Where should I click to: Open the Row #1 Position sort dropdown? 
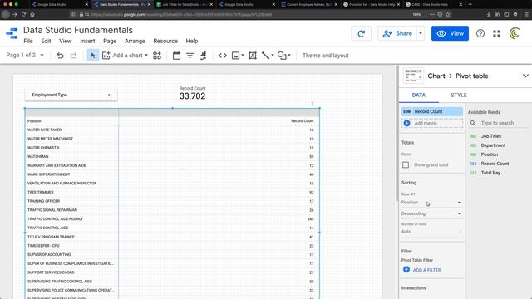tap(431, 203)
